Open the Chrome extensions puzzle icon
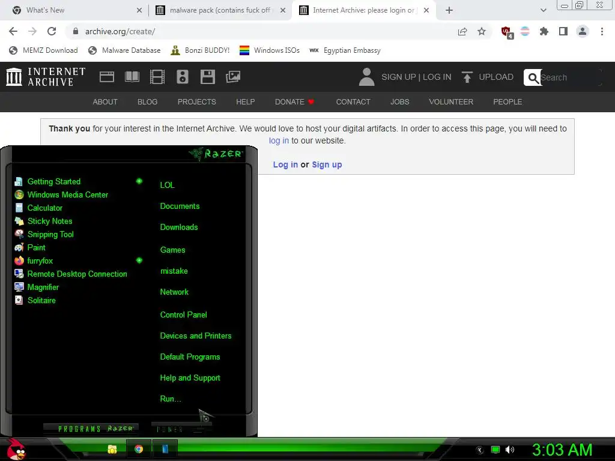The image size is (615, 461). coord(544,31)
